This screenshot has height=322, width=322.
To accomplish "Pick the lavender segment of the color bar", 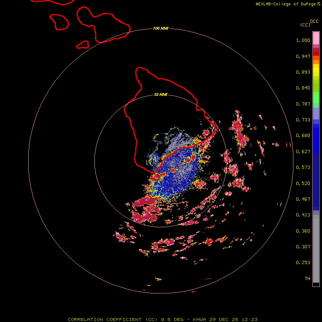I will click(316, 114).
